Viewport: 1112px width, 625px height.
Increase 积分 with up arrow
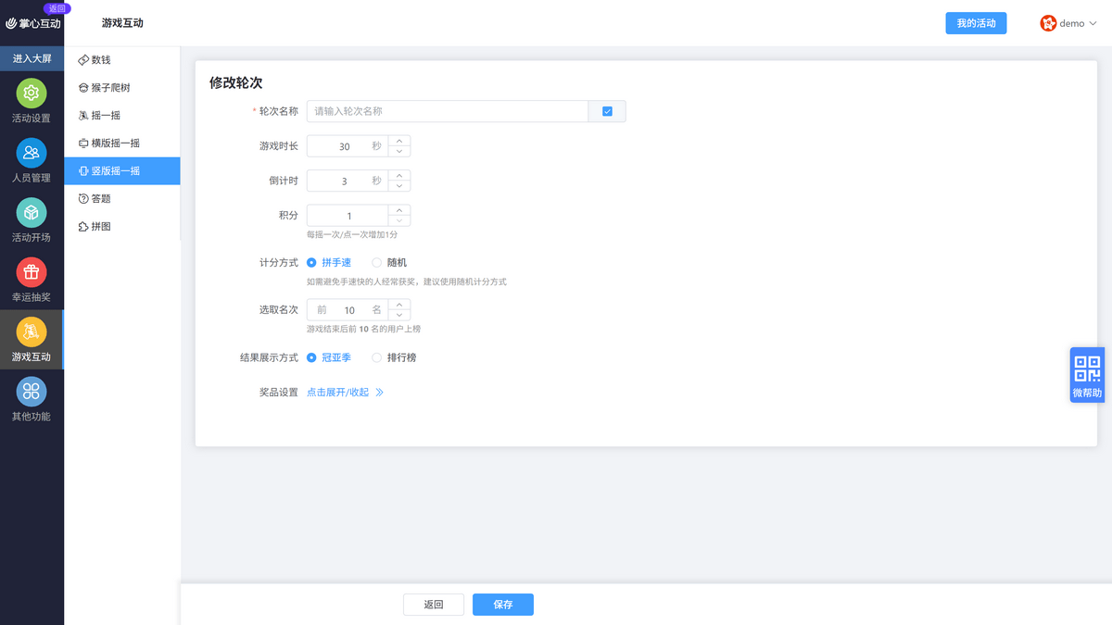(399, 210)
